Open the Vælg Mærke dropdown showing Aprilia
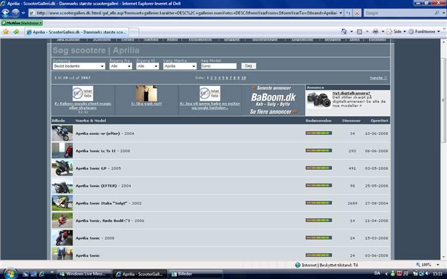The width and height of the screenshot is (447, 279). (x=180, y=66)
